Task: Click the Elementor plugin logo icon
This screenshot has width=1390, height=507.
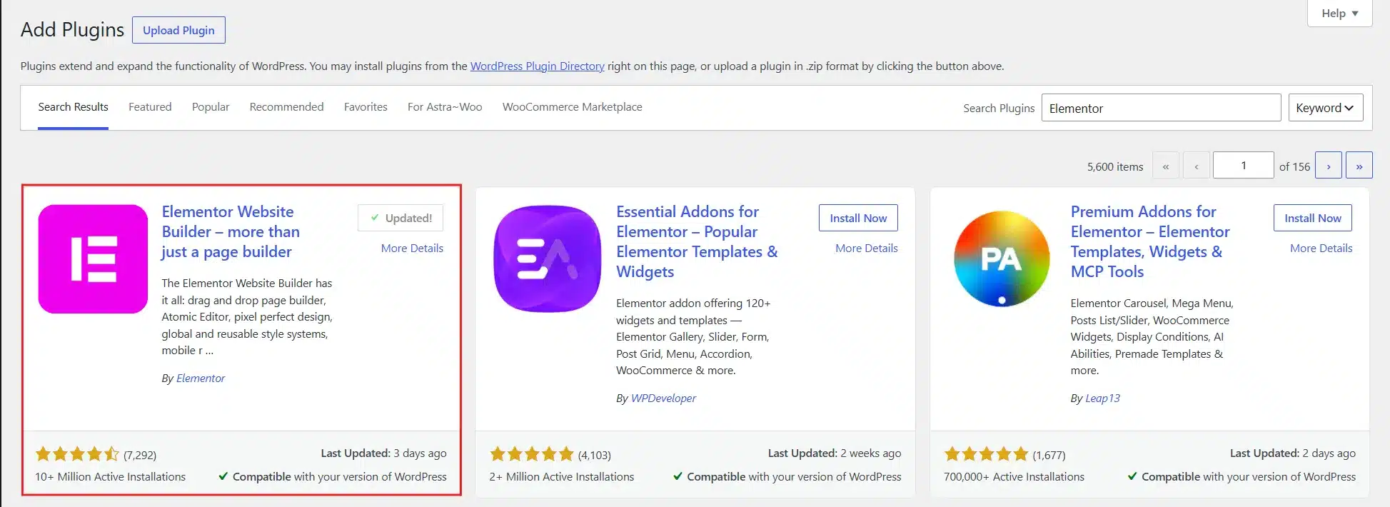Action: point(93,259)
